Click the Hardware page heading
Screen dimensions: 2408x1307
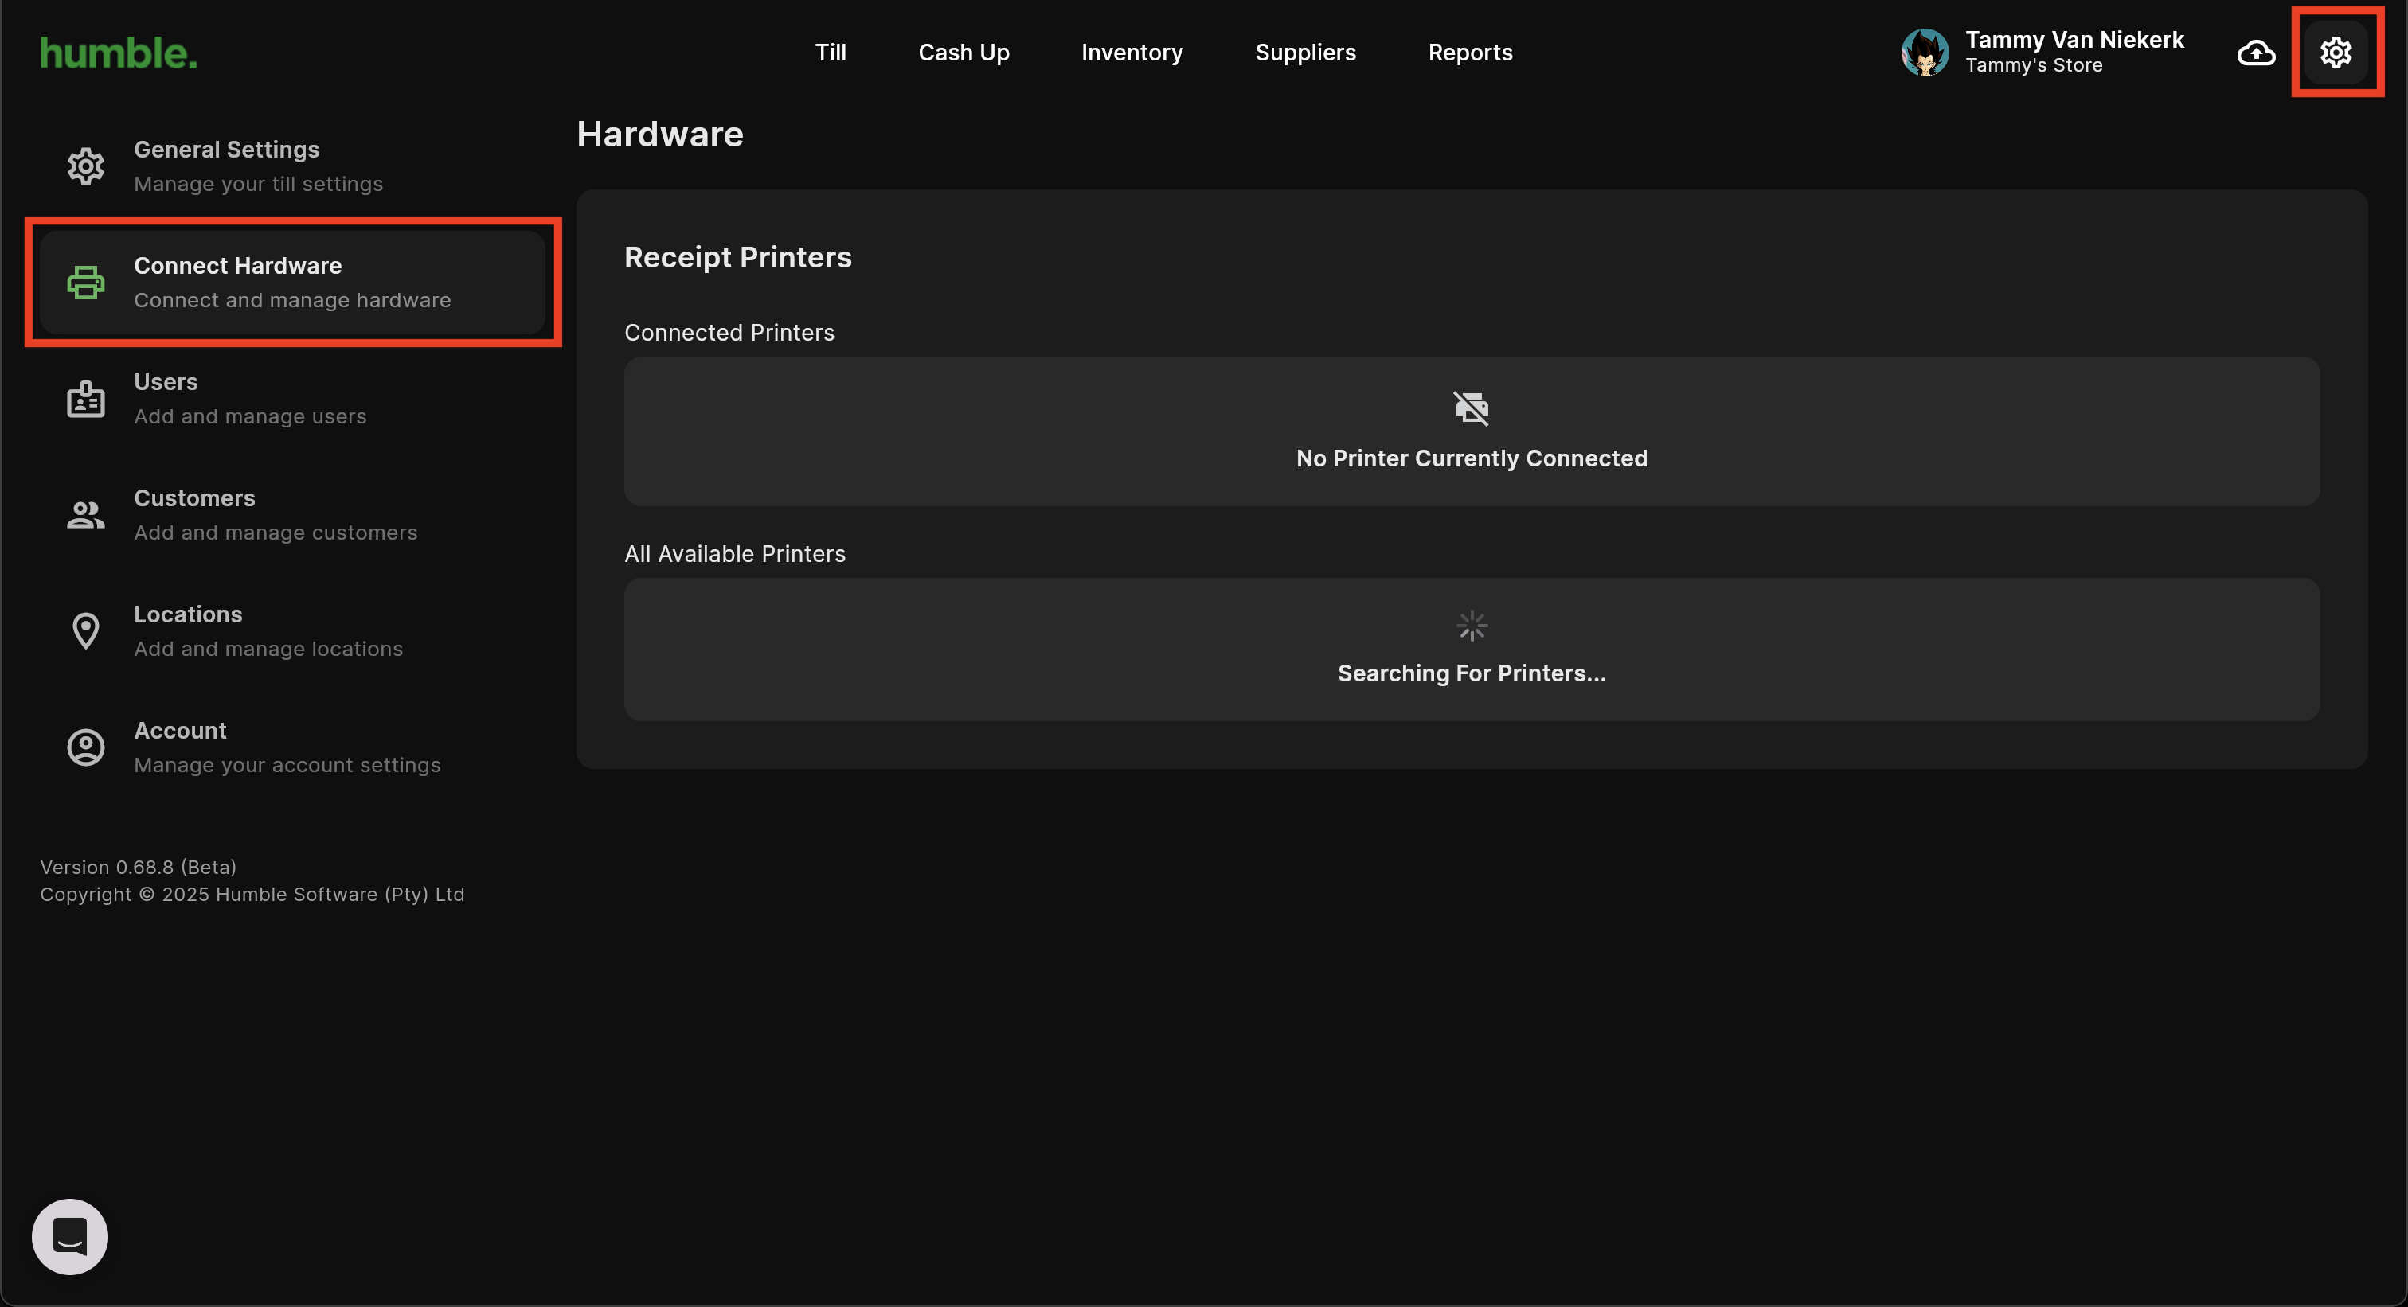coord(660,135)
